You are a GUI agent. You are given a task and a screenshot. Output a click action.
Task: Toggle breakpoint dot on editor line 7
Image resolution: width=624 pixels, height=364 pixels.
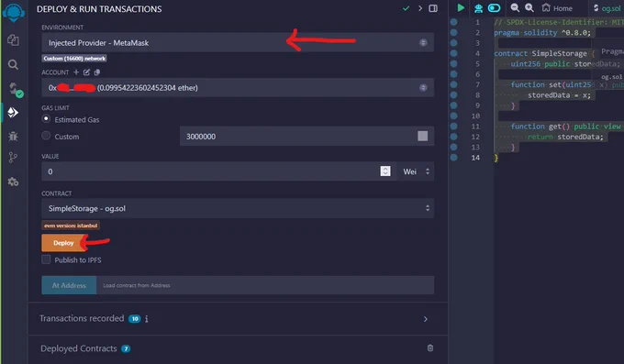pyautogui.click(x=453, y=84)
